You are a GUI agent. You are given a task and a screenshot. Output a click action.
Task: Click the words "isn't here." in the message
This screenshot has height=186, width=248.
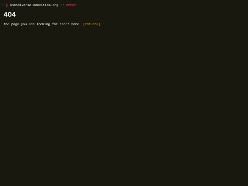click(70, 24)
